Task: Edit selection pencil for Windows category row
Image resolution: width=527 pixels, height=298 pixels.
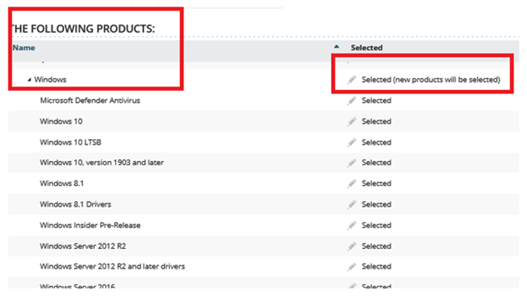Action: 351,80
